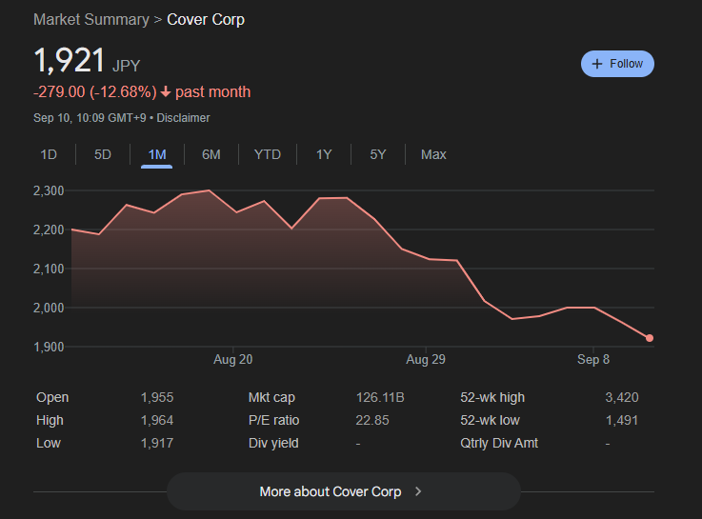The height and width of the screenshot is (519, 702).
Task: Open More about Cover Corp
Action: (344, 491)
